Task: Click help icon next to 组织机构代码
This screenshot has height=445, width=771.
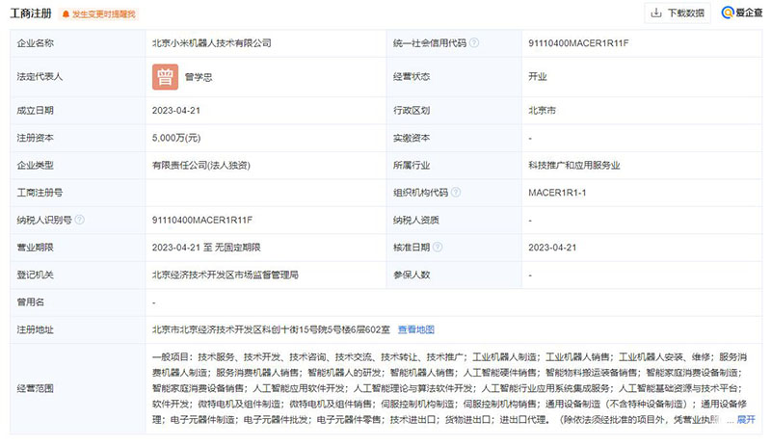Action: 456,193
